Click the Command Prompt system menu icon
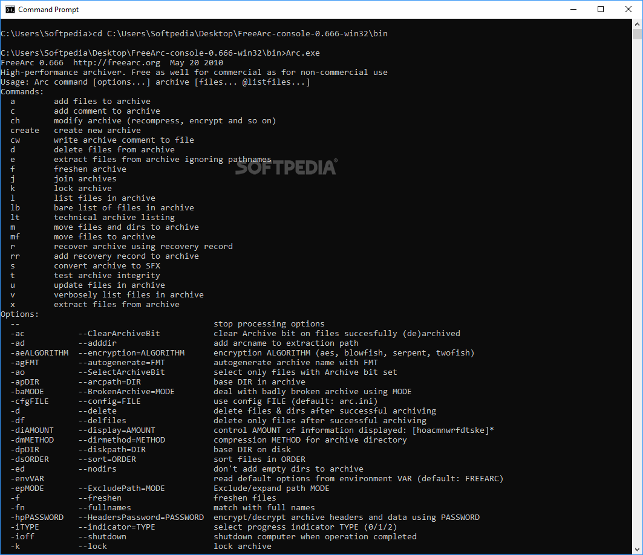The image size is (643, 555). (x=10, y=10)
